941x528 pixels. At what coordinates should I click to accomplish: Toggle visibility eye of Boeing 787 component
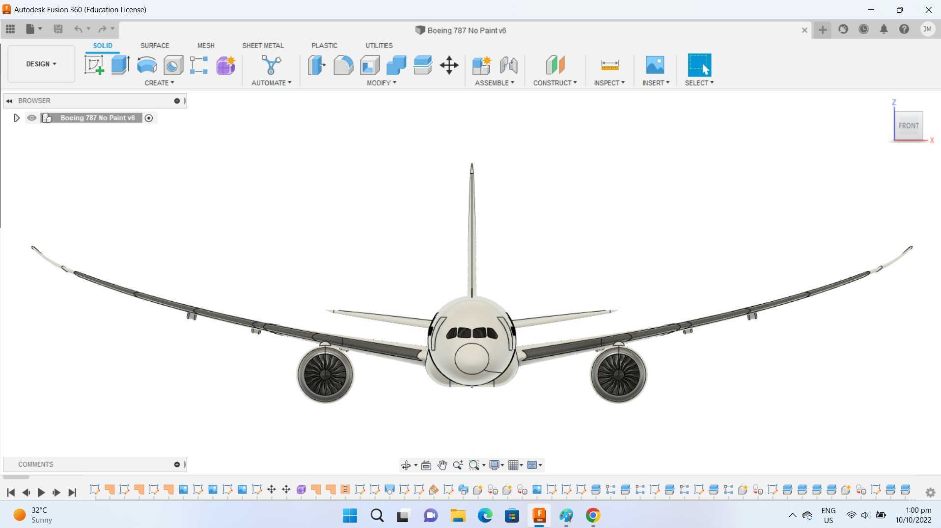32,118
